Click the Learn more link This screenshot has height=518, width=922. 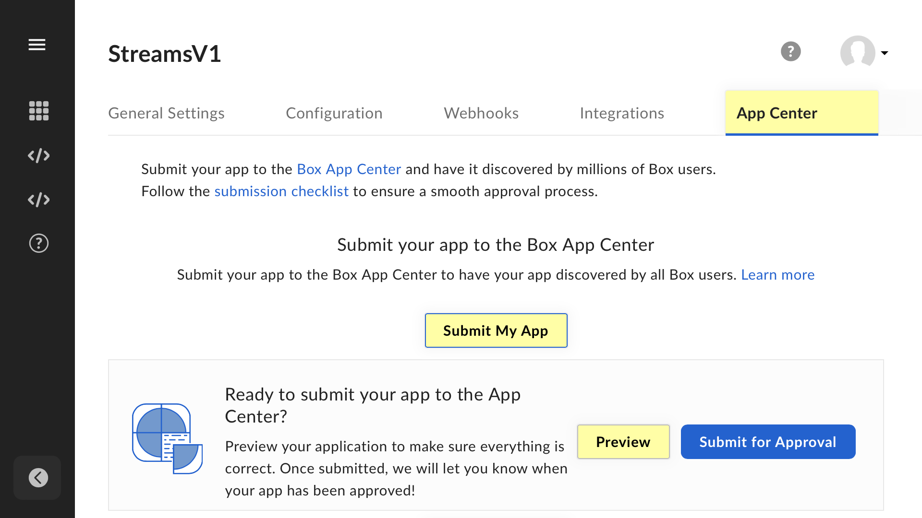(x=777, y=275)
